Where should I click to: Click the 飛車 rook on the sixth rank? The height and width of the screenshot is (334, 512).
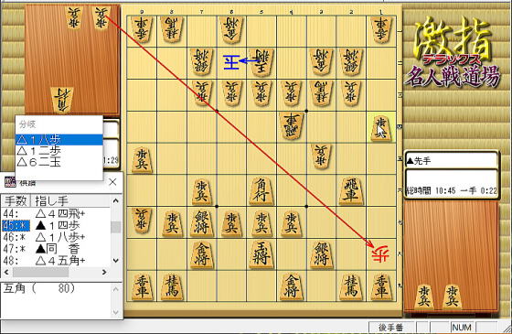coord(351,190)
